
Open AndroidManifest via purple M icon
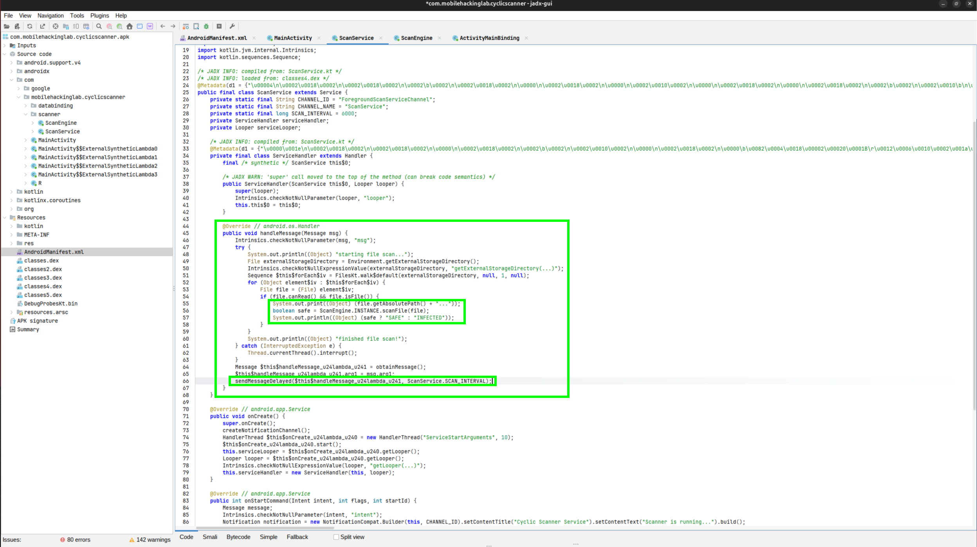(150, 26)
